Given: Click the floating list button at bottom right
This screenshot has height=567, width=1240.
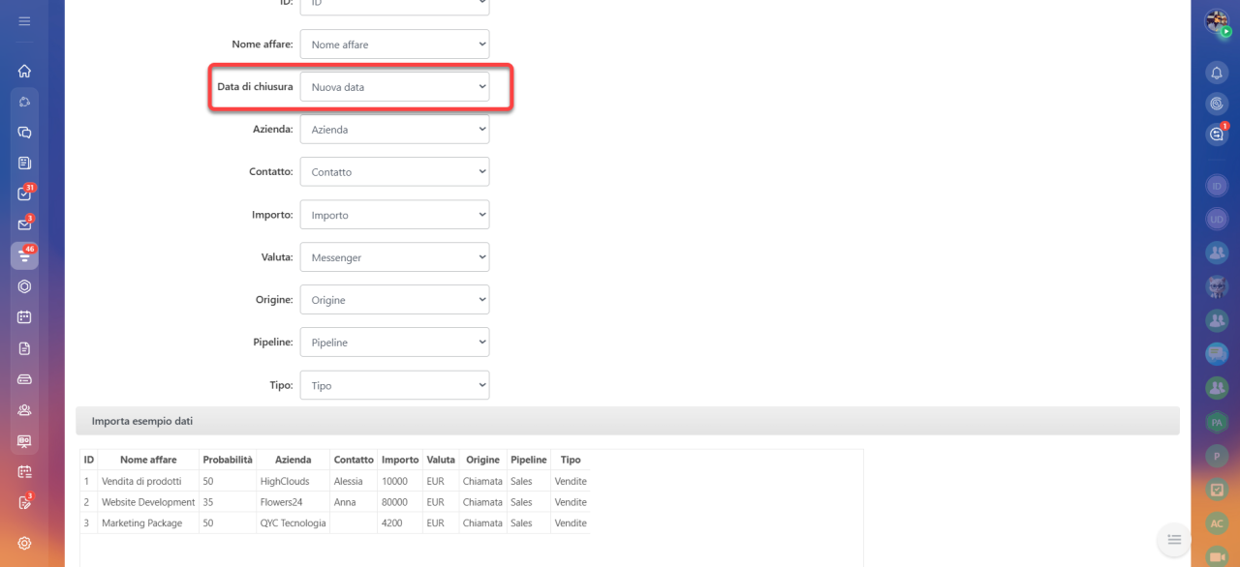Looking at the screenshot, I should (1174, 540).
